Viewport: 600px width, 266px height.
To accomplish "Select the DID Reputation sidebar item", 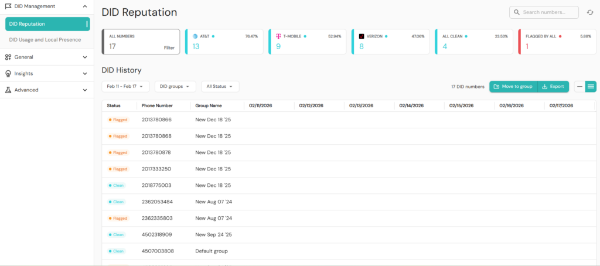I will pos(47,24).
